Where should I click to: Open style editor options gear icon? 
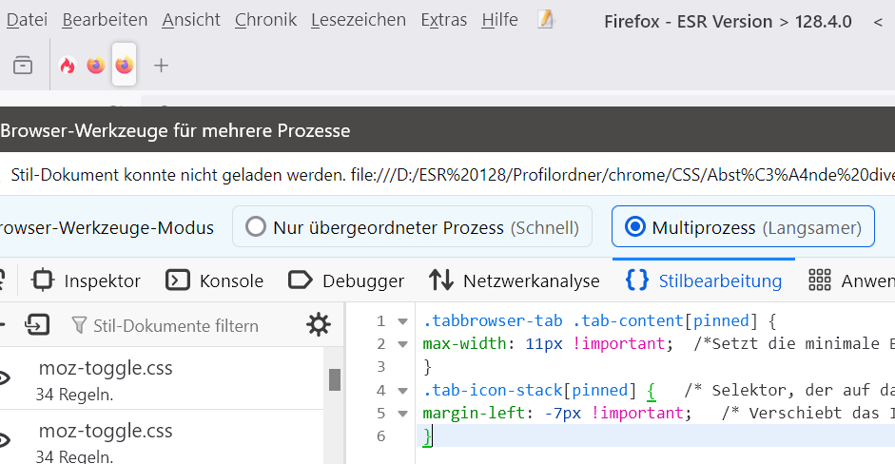point(318,325)
